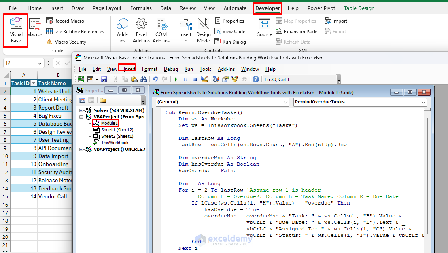This screenshot has width=448, height=253.
Task: Toggle Folders in the Project Explorer
Action: click(103, 100)
